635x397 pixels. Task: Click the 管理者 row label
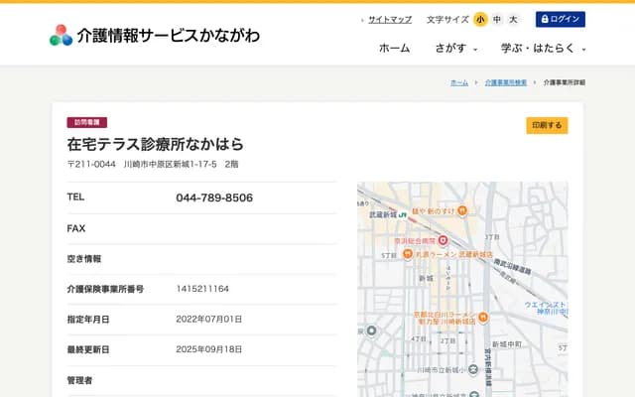click(x=79, y=380)
